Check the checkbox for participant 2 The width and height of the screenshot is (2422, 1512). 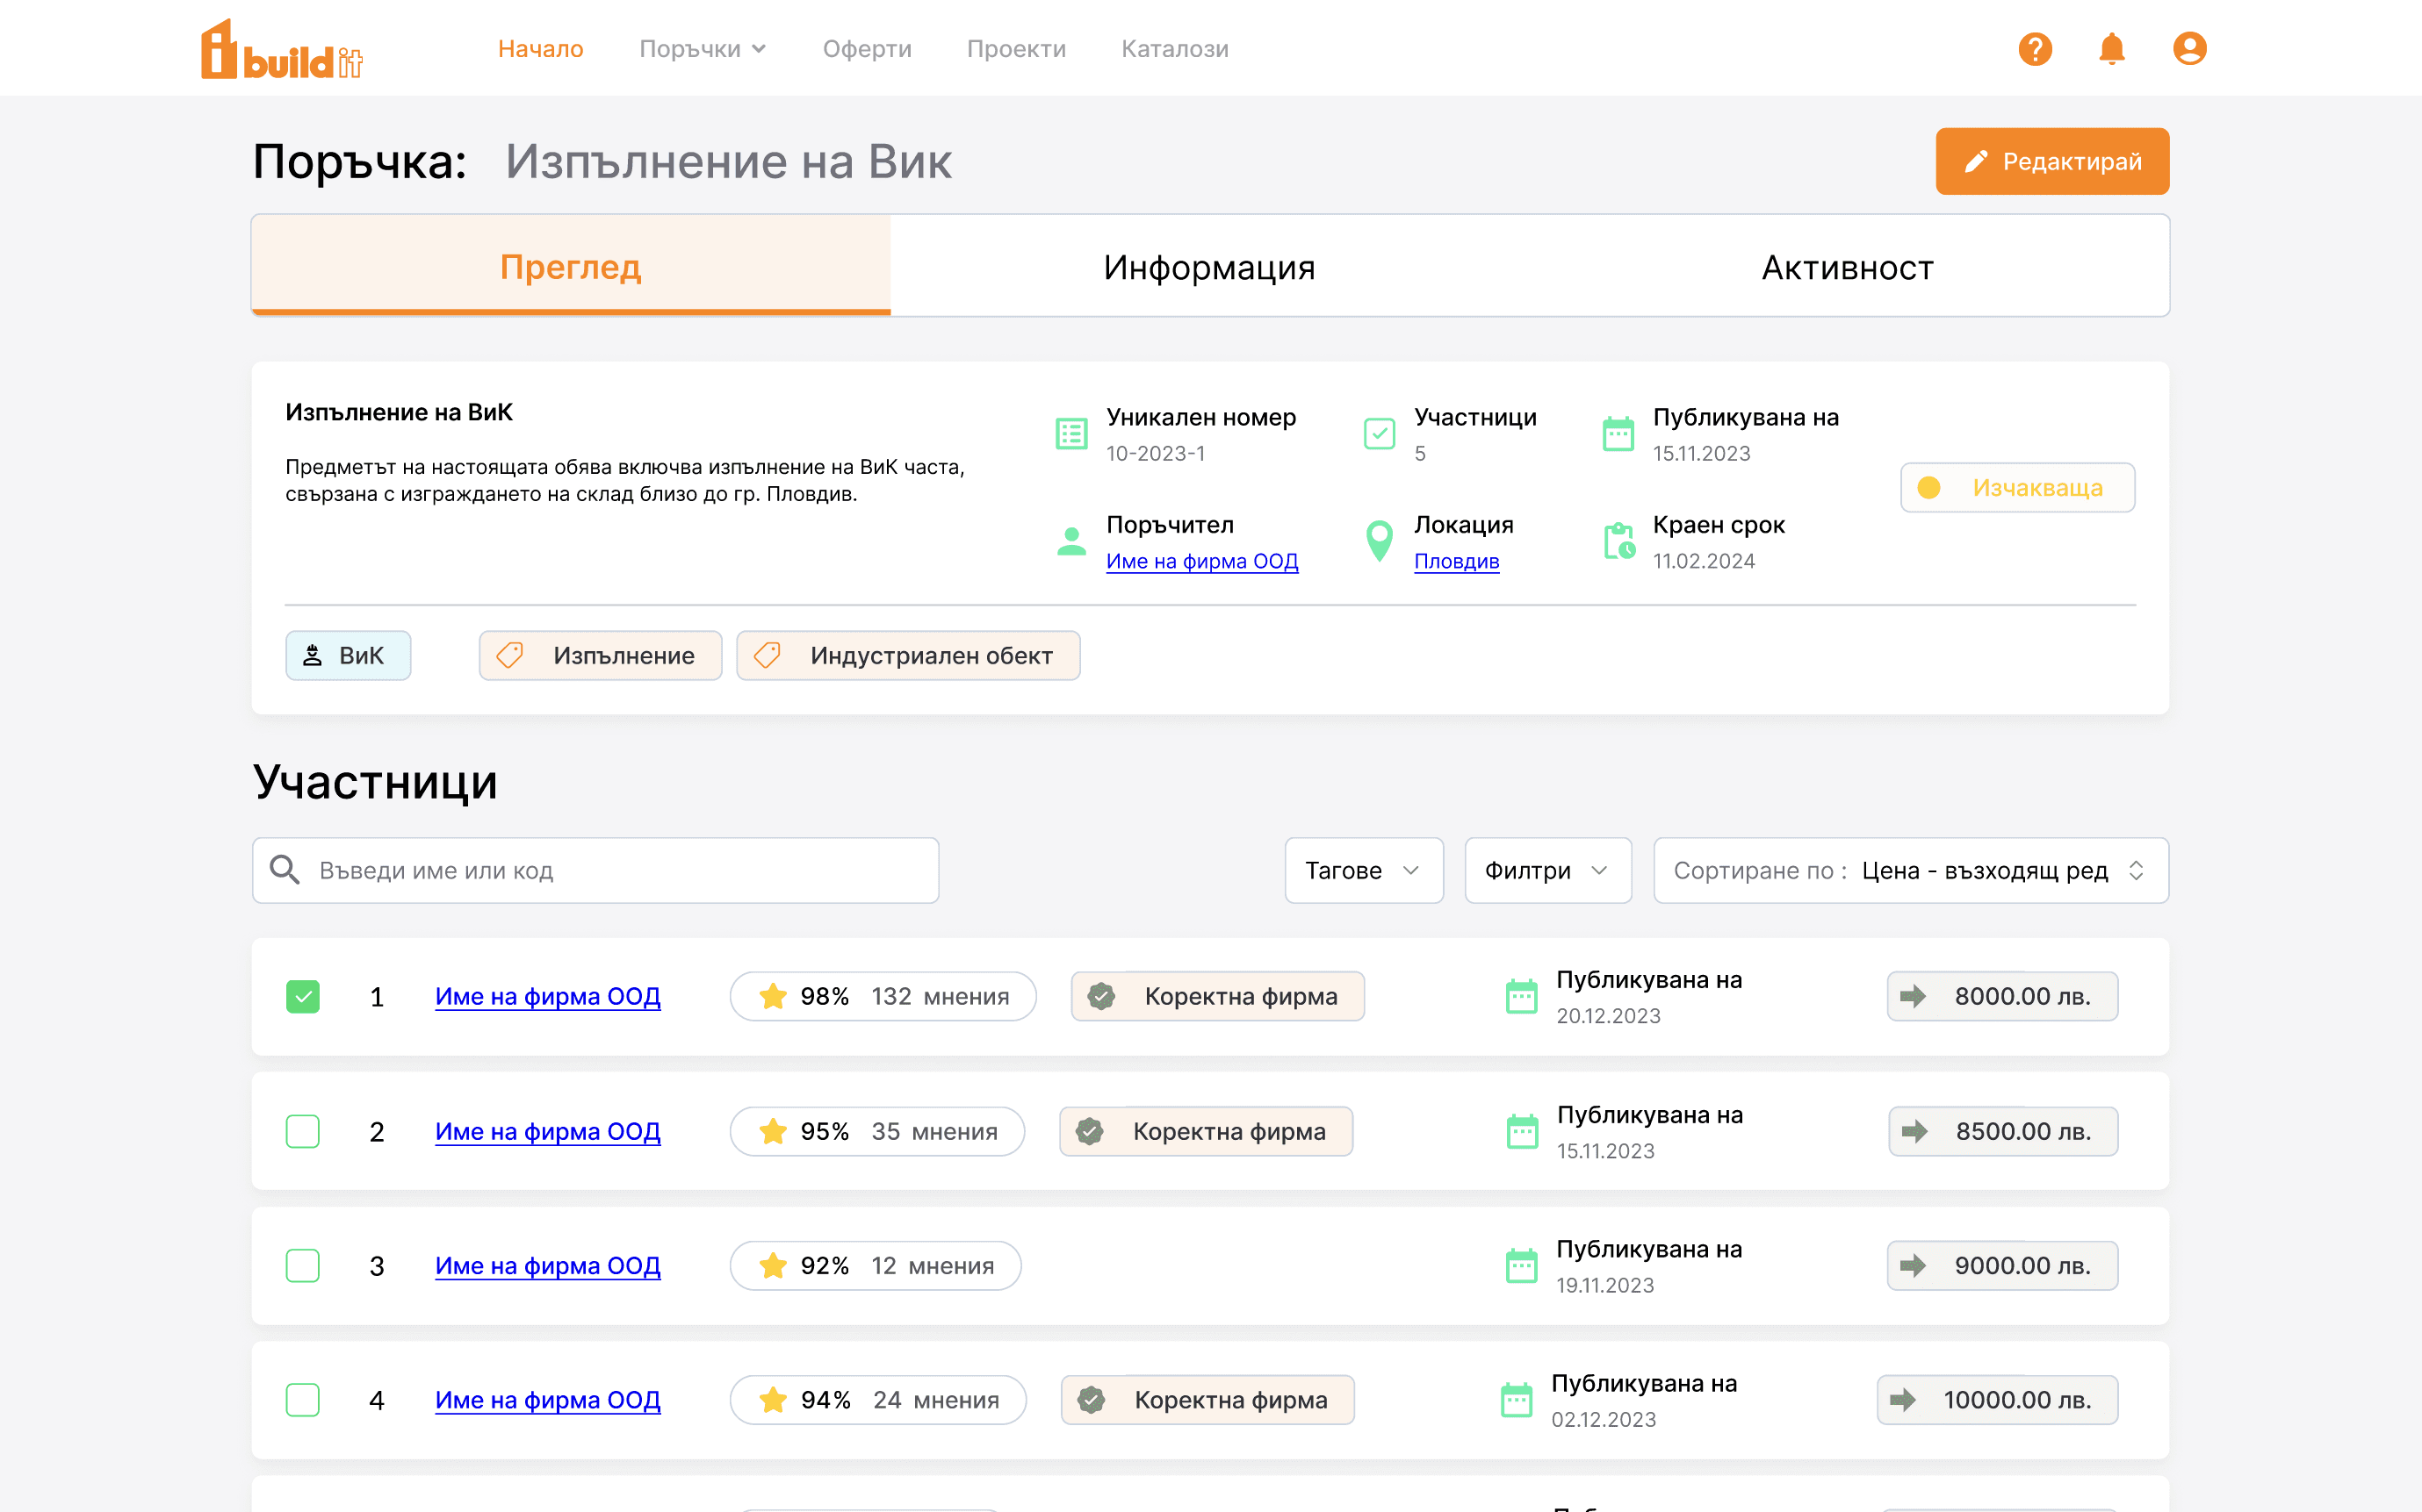303,1131
